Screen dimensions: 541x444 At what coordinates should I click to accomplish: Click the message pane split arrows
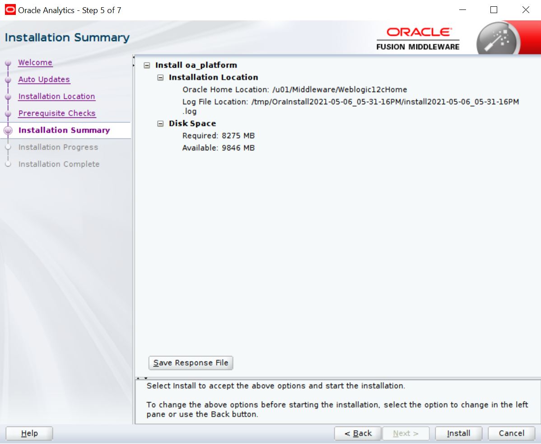click(x=142, y=378)
